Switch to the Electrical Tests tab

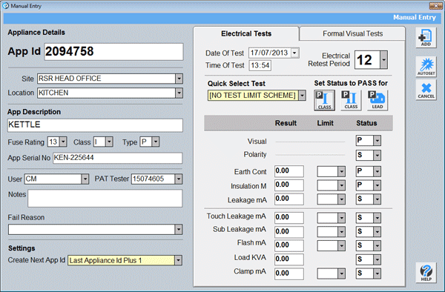click(246, 34)
